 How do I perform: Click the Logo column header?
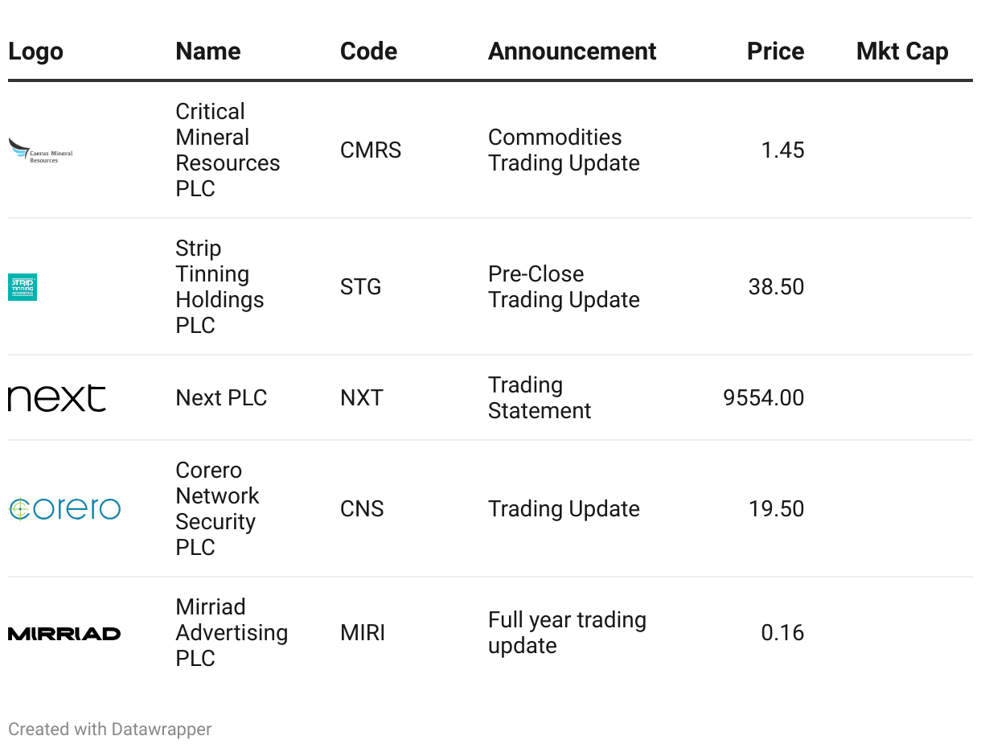coord(35,51)
